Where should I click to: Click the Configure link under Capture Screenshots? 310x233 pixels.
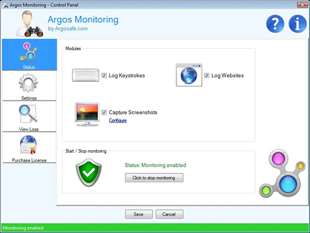117,121
